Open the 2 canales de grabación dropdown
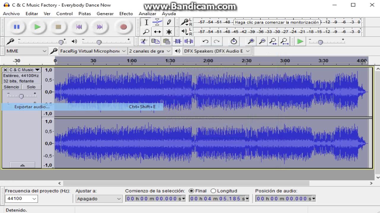The image size is (380, 213). tap(150, 51)
